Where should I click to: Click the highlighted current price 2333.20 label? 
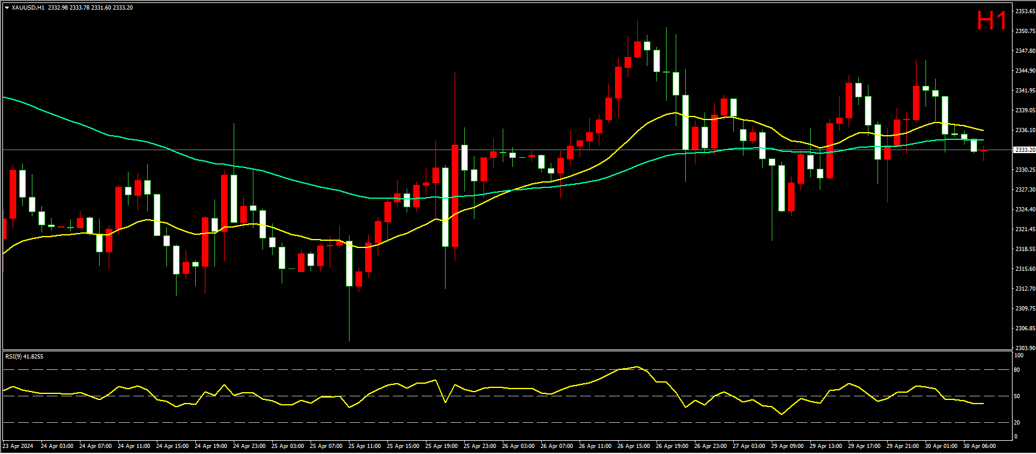1025,150
